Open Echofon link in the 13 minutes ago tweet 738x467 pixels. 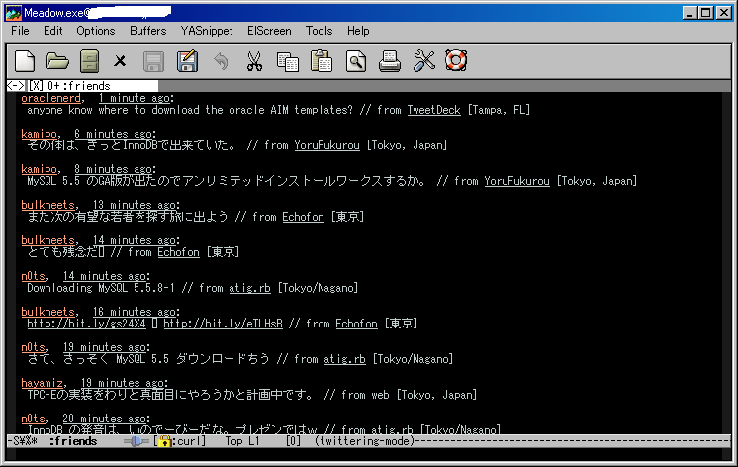pyautogui.click(x=303, y=217)
